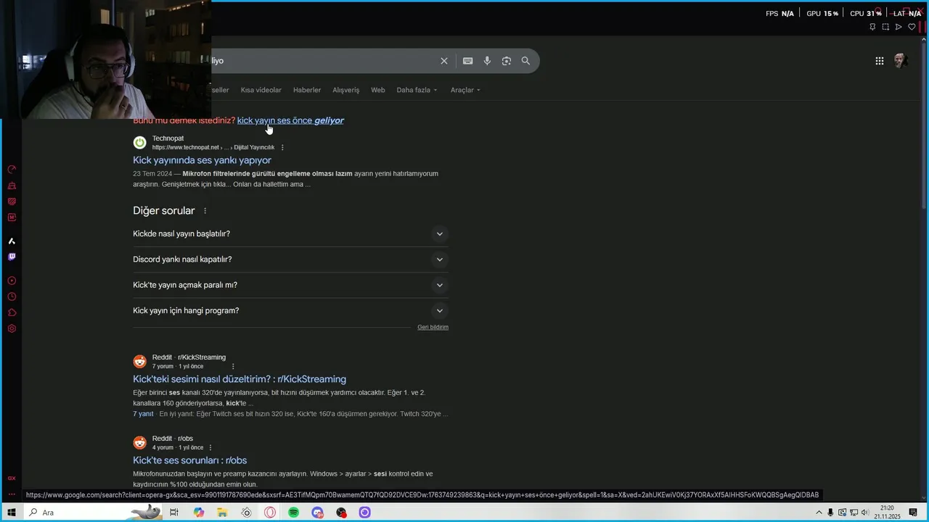Open three-dot options next to Diğer sorular
Image resolution: width=929 pixels, height=522 pixels.
pos(205,211)
